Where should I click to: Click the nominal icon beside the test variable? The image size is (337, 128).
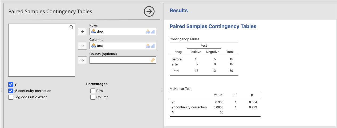[x=94, y=46]
